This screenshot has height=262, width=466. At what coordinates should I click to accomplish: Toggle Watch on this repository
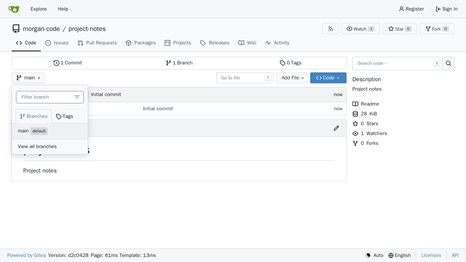click(360, 29)
